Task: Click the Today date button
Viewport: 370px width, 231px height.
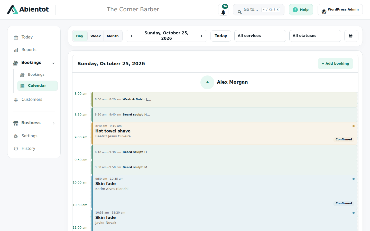Action: pos(221,36)
